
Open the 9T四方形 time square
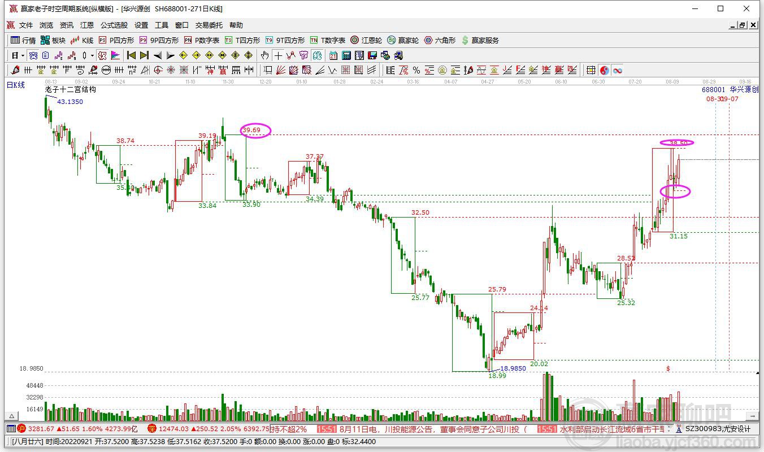pyautogui.click(x=285, y=40)
